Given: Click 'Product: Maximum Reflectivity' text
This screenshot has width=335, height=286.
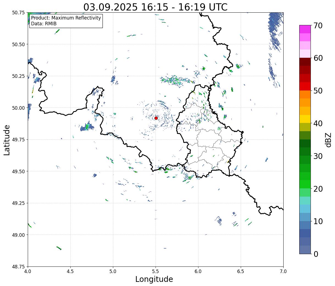Looking at the screenshot, I should tap(66, 18).
